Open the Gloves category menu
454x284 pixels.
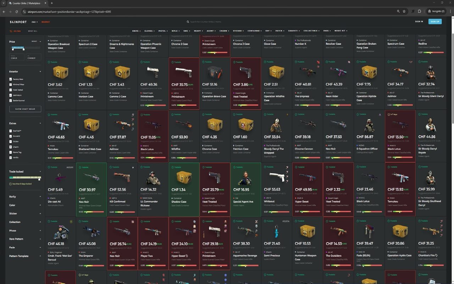[149, 31]
